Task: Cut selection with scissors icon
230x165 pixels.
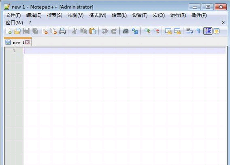Action: pos(75,31)
